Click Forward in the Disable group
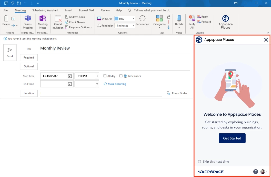The height and width of the screenshot is (177, 271). click(204, 22)
